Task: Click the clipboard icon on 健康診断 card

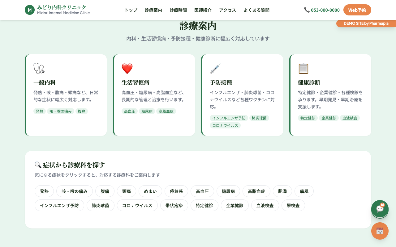Action: coord(303,69)
